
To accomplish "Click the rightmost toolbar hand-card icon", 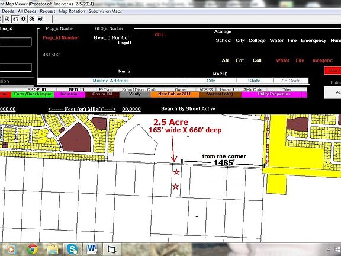I will (40, 19).
